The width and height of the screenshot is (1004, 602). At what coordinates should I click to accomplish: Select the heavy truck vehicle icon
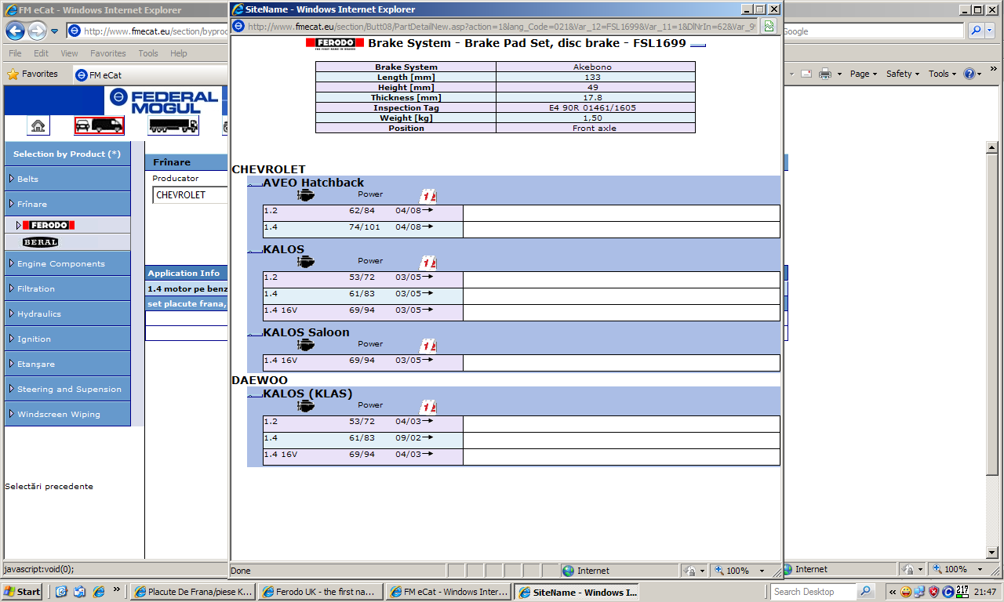click(173, 125)
